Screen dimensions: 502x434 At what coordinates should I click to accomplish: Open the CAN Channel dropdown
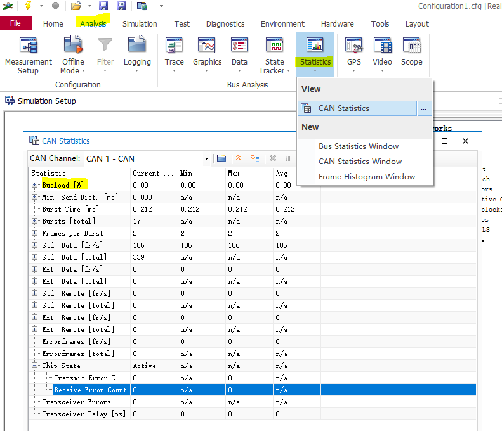pyautogui.click(x=206, y=158)
